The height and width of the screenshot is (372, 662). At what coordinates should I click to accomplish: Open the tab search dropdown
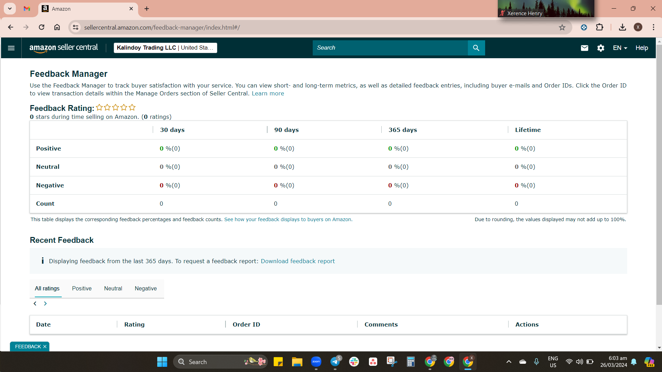[10, 9]
